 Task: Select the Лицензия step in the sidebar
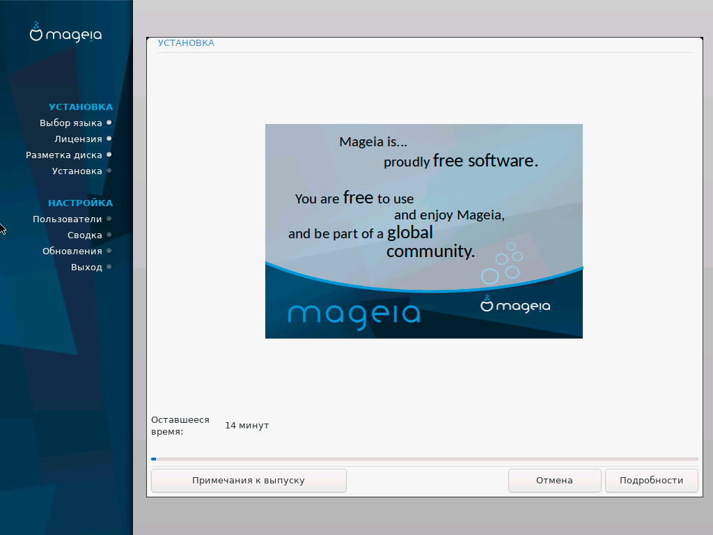(x=78, y=139)
